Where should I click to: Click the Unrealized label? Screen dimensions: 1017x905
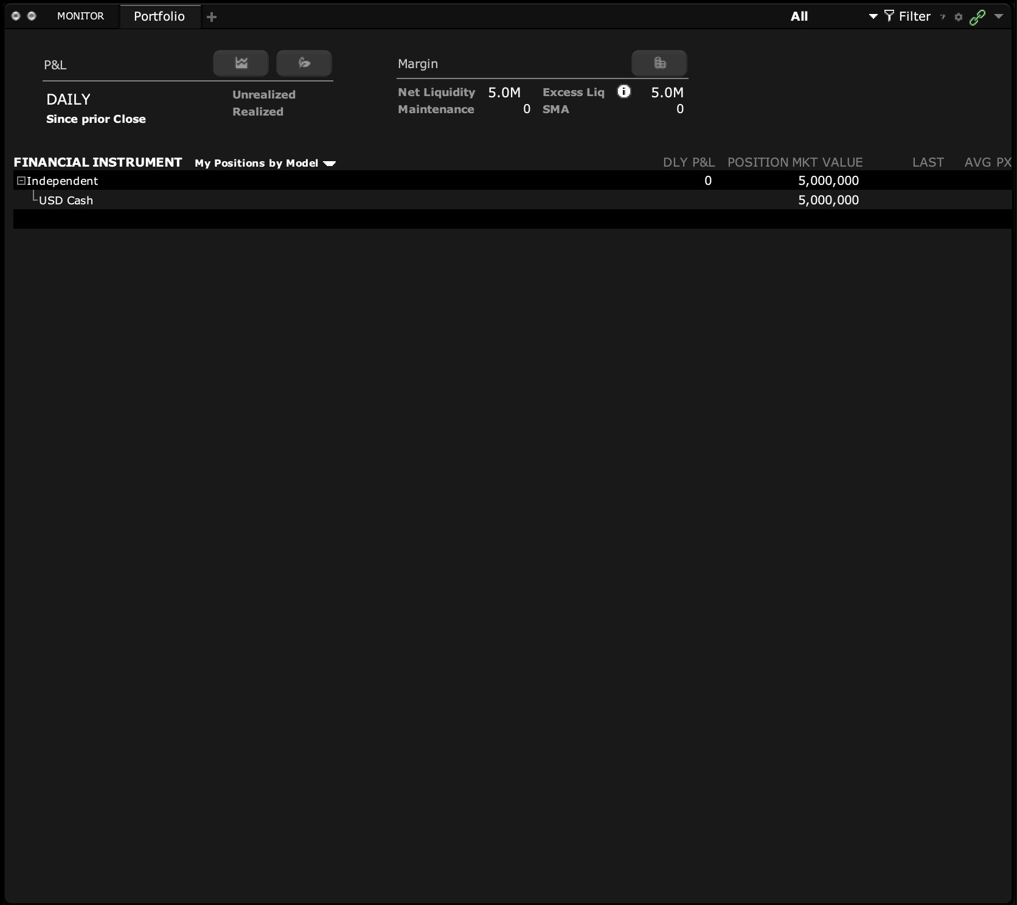click(x=264, y=95)
